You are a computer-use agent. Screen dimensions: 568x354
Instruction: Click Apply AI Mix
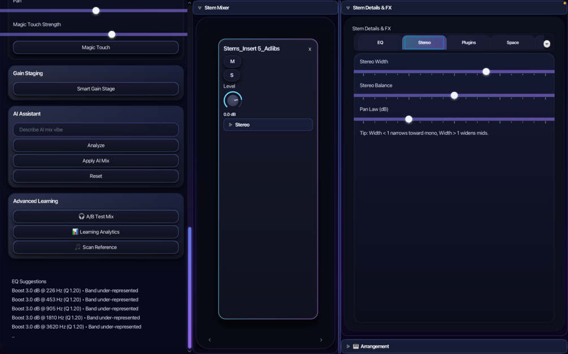click(96, 161)
